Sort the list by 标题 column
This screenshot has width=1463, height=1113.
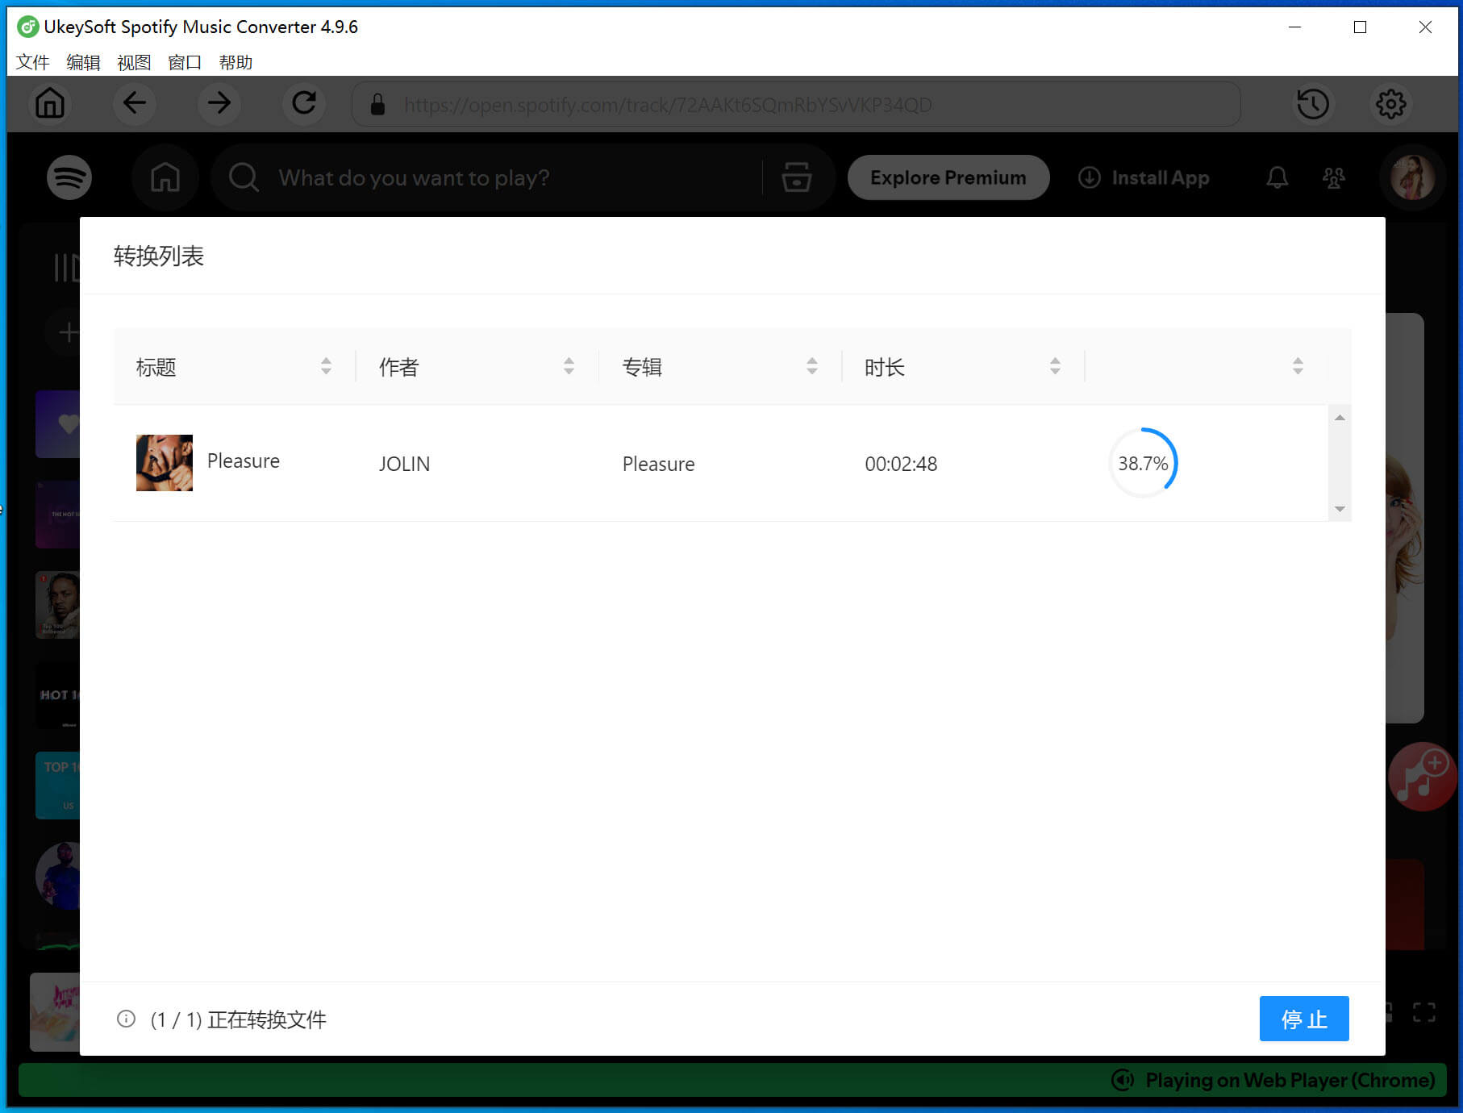click(x=326, y=366)
